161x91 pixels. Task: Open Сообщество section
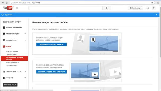pos(11,40)
